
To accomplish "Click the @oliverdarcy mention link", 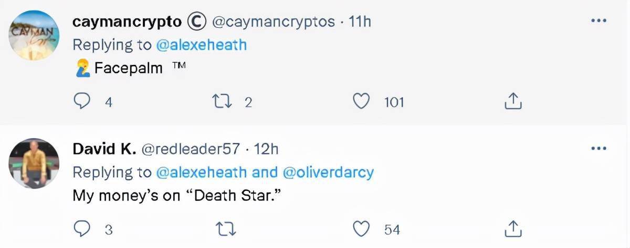I will pos(328,172).
